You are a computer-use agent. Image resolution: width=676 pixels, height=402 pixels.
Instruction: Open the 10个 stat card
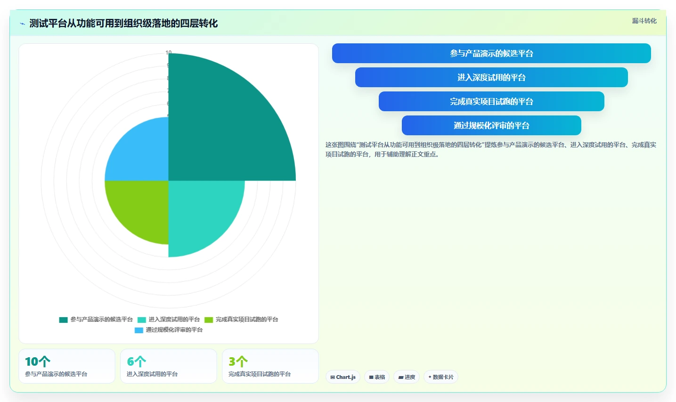click(x=67, y=366)
